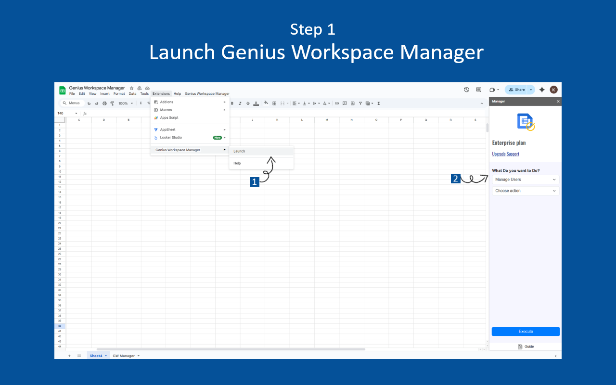Expand the Looker Studio submenu
This screenshot has height=385, width=616.
click(x=190, y=138)
